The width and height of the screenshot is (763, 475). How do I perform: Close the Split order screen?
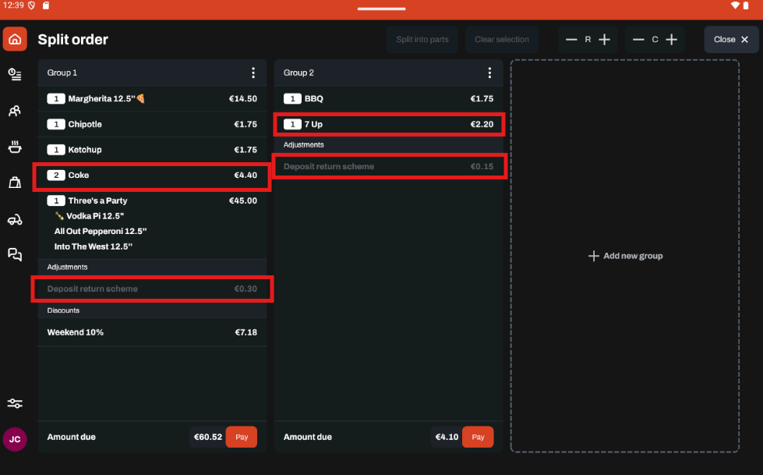coord(731,40)
